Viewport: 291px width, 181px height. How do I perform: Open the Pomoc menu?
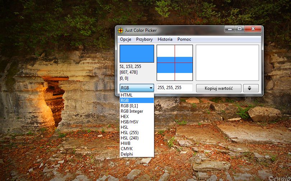pos(184,39)
